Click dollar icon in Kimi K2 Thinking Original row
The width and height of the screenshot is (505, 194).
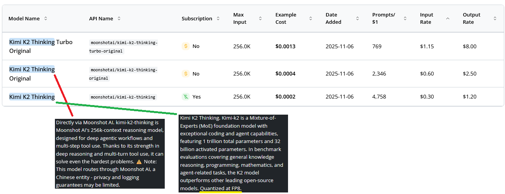(x=186, y=74)
